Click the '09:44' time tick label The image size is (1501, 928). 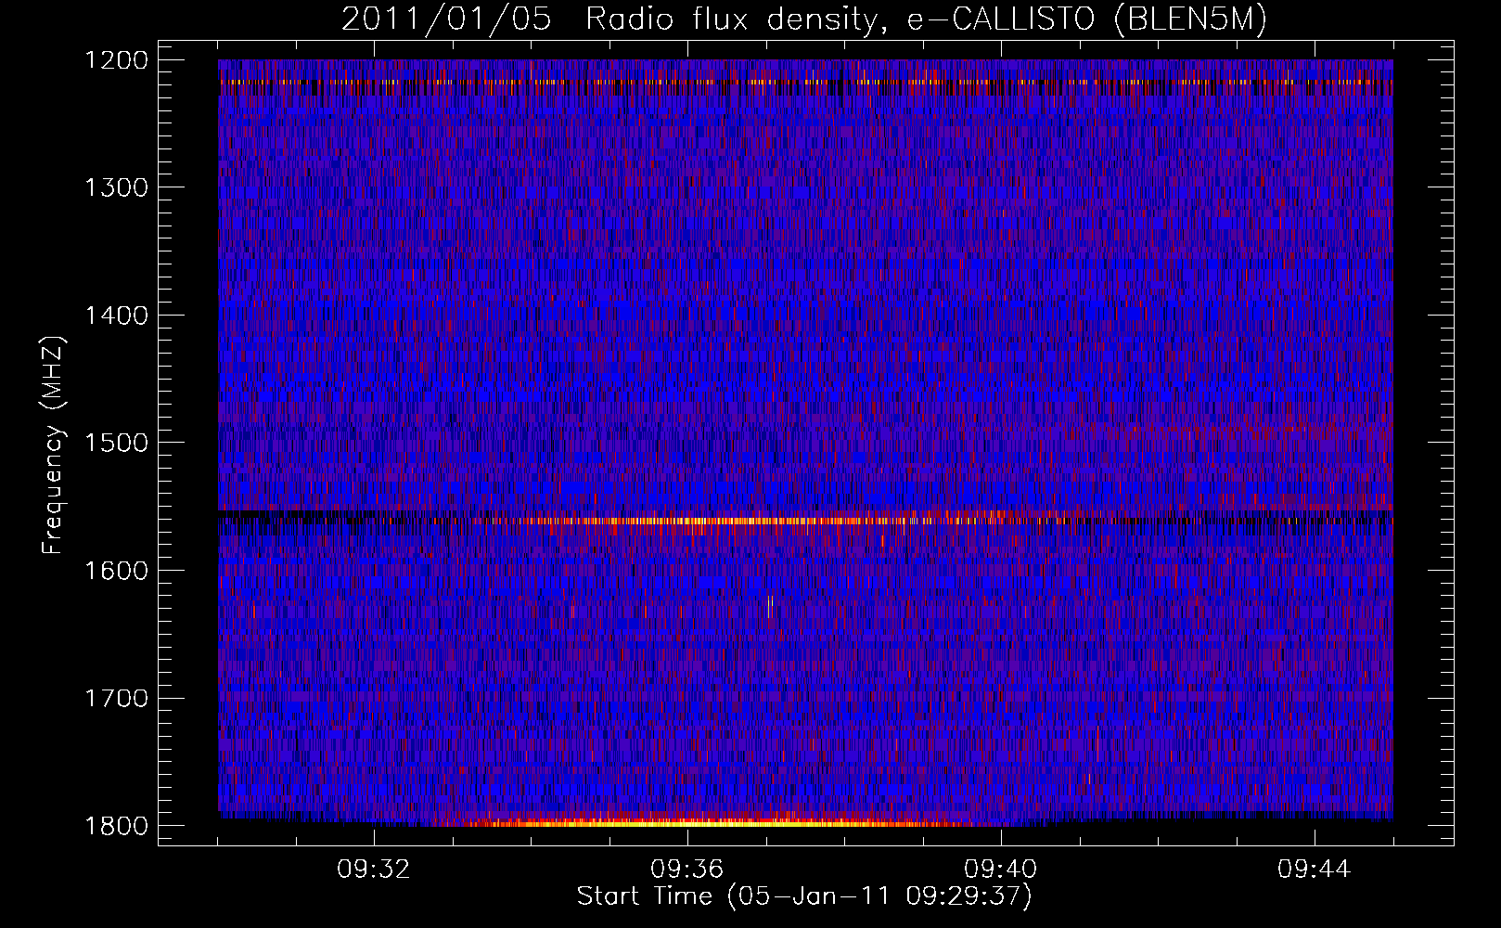click(x=1315, y=870)
